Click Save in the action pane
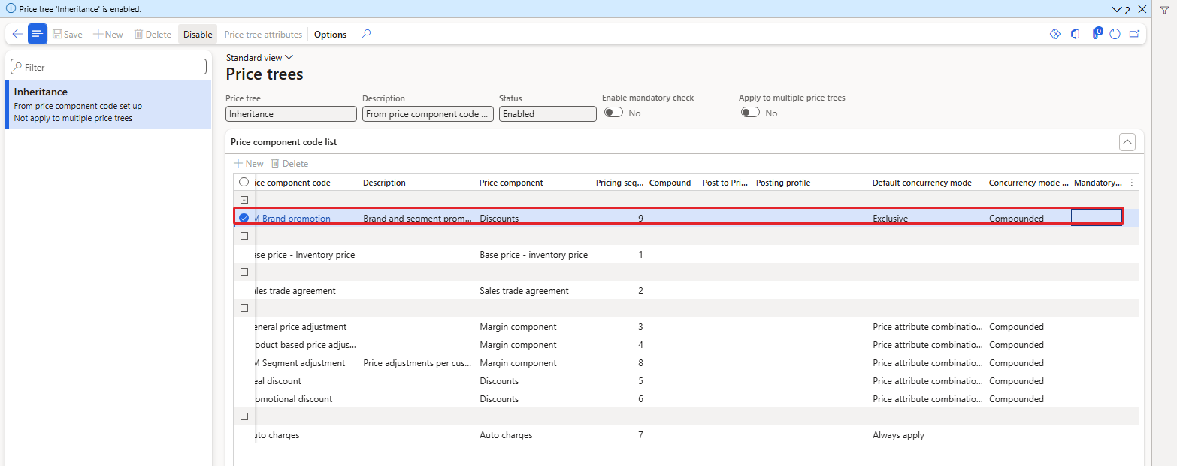The width and height of the screenshot is (1177, 466). 68,35
